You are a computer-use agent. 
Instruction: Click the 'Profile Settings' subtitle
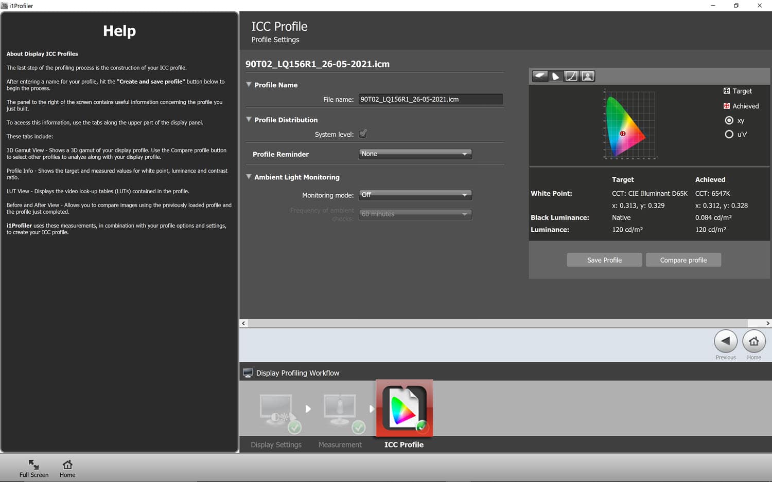(275, 40)
